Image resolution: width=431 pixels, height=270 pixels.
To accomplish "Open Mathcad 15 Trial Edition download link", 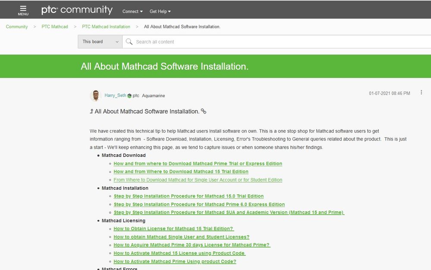I will tap(181, 172).
